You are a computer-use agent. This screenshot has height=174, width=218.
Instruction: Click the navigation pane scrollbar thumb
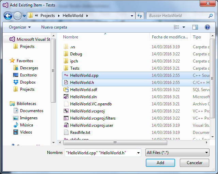[x=53, y=71]
